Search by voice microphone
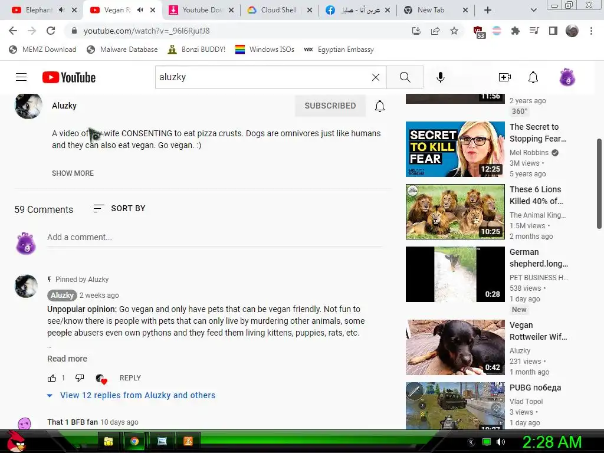 click(x=440, y=77)
